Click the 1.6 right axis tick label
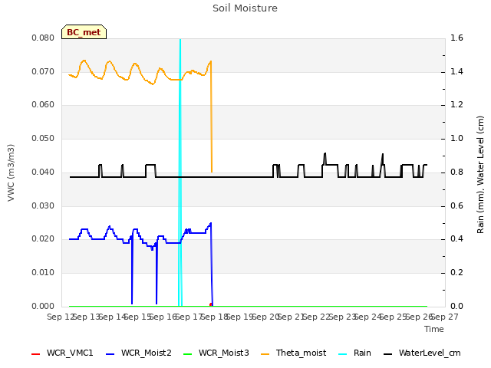The height and width of the screenshot is (368, 491). point(456,38)
